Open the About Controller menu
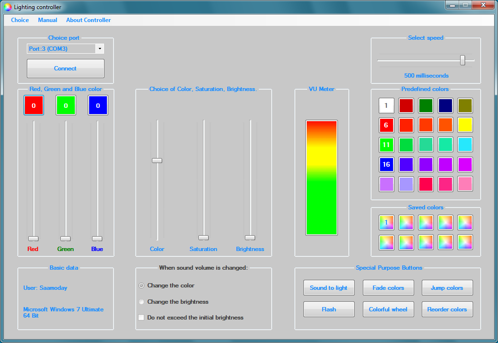Viewport: 498px width, 343px height. pyautogui.click(x=88, y=20)
